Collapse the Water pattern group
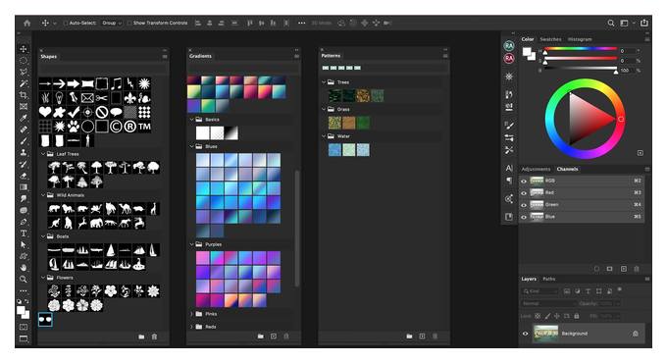Image resolution: width=667 pixels, height=363 pixels. point(324,136)
